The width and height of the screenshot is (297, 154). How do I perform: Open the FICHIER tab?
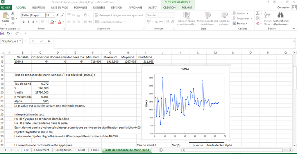[x=5, y=7]
